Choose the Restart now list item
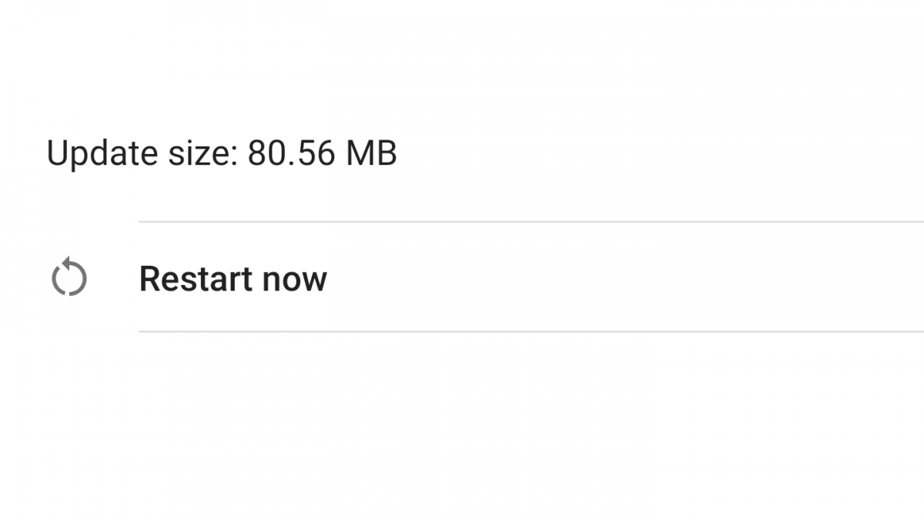This screenshot has height=520, width=924. (x=233, y=278)
